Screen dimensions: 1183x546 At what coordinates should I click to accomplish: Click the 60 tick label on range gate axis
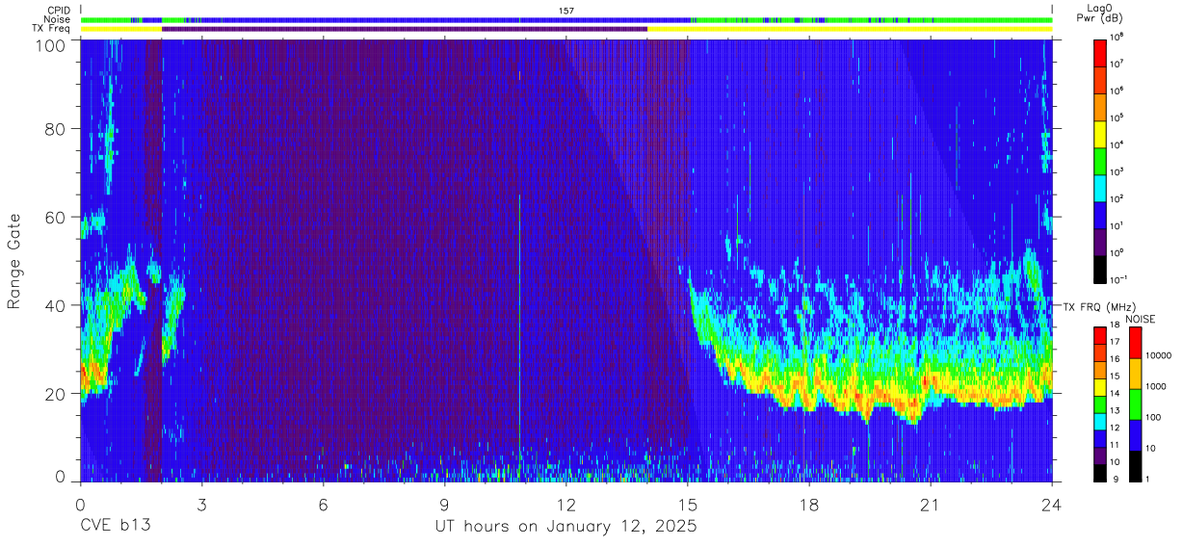click(56, 217)
